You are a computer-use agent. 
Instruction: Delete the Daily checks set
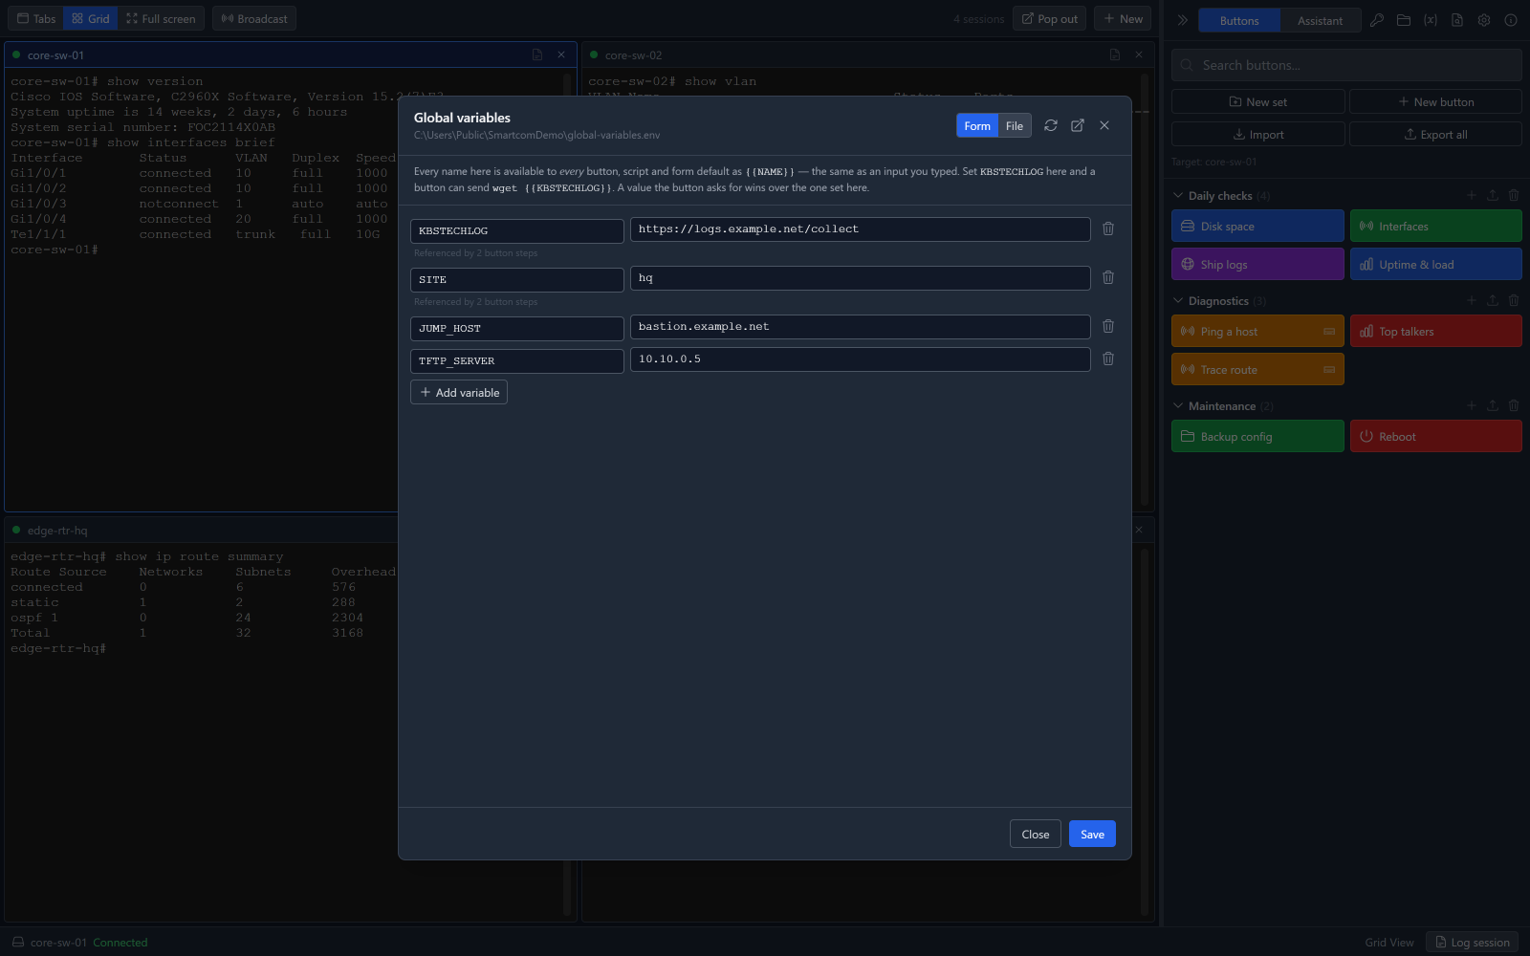1514,195
